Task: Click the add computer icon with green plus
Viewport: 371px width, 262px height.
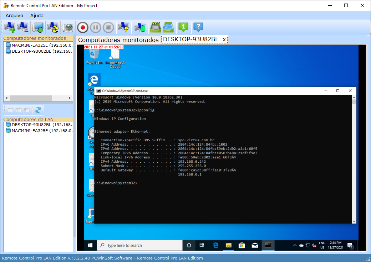Action: (10, 27)
